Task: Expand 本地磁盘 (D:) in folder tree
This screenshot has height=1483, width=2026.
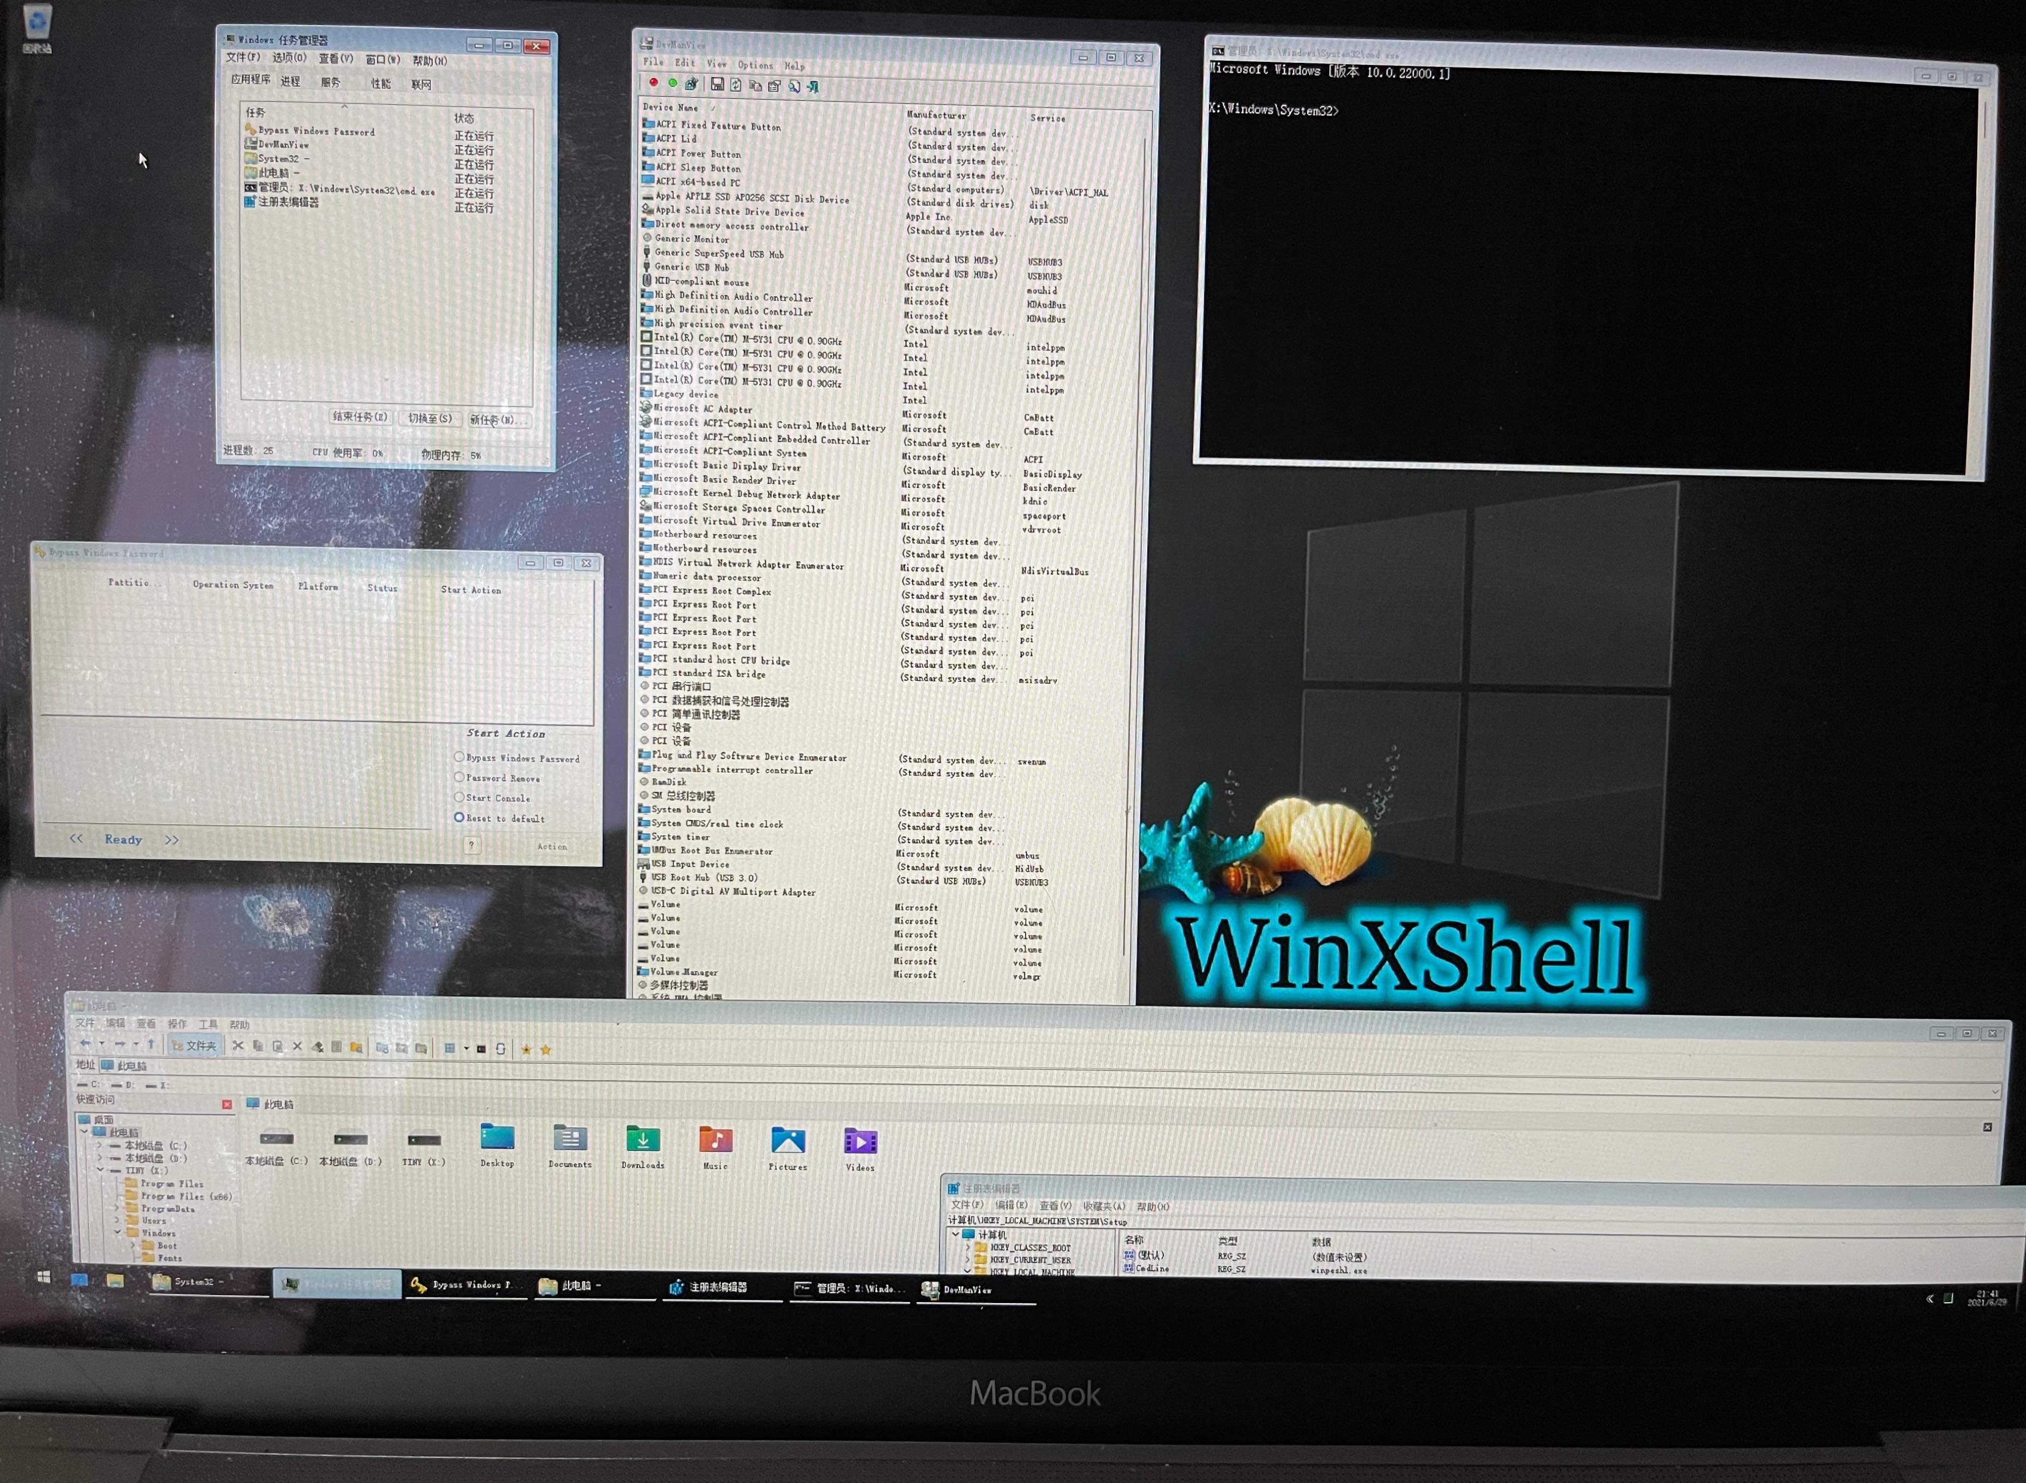Action: [100, 1158]
